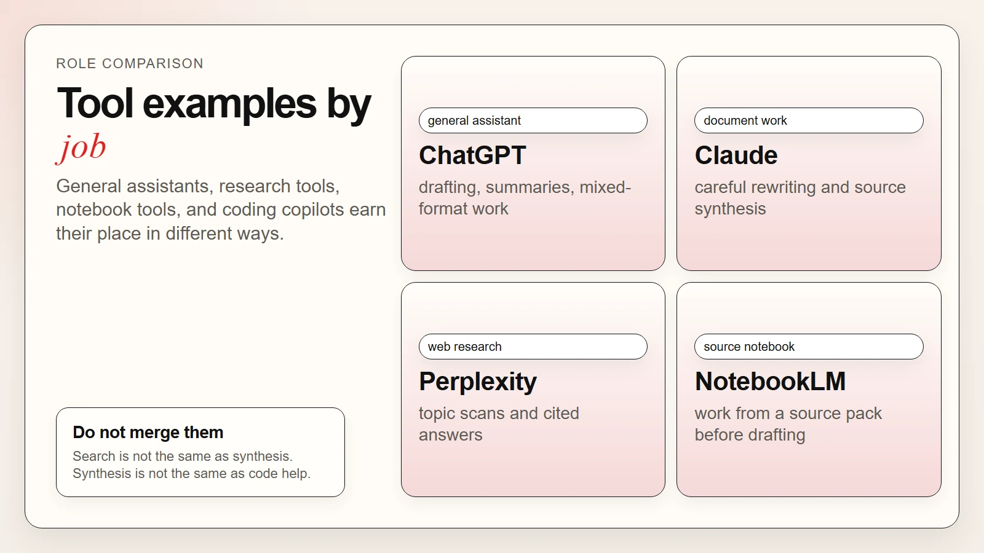Click 'Search is not the same as synthesis.'
Screen dimensions: 984x553
pyautogui.click(x=183, y=456)
